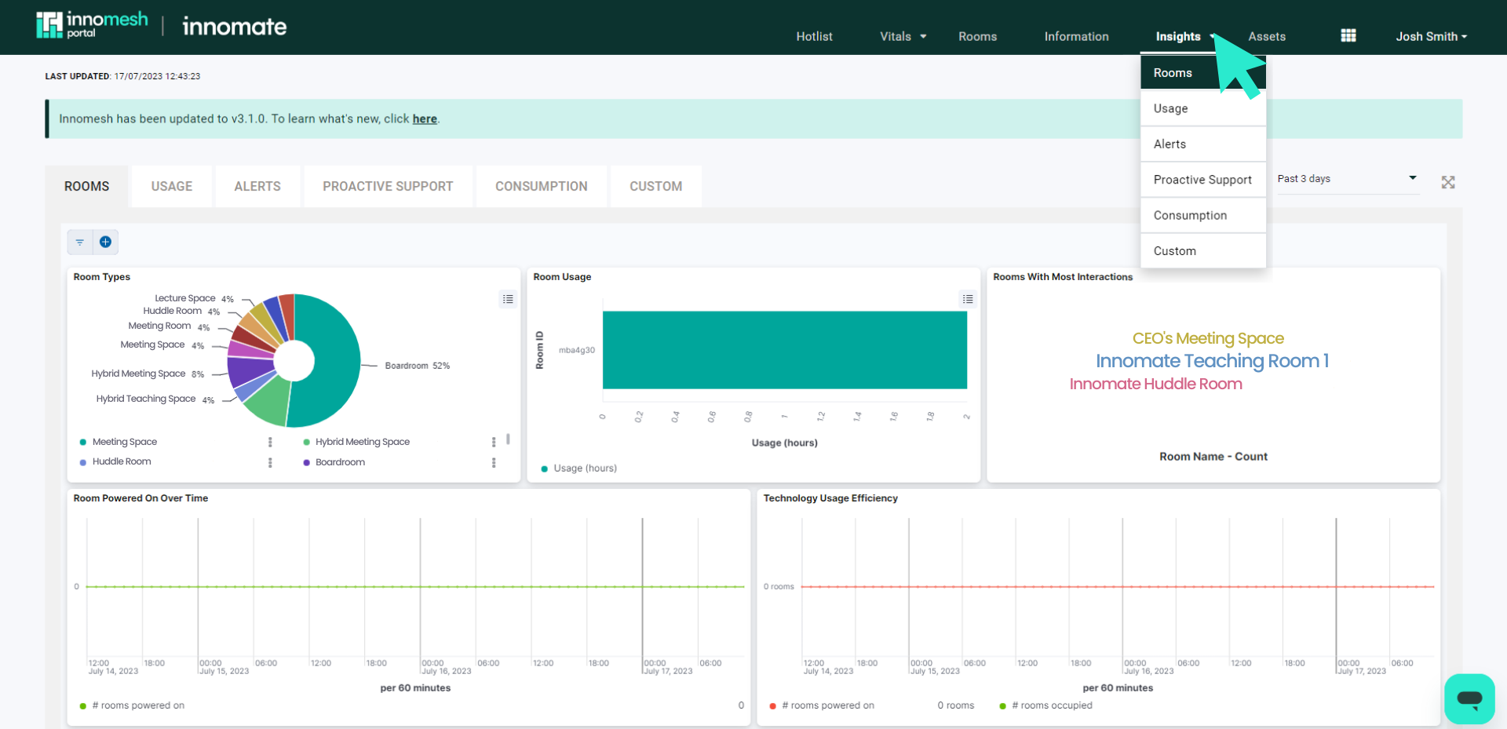Open the three-dot menu next to Boardroom legend

click(494, 462)
